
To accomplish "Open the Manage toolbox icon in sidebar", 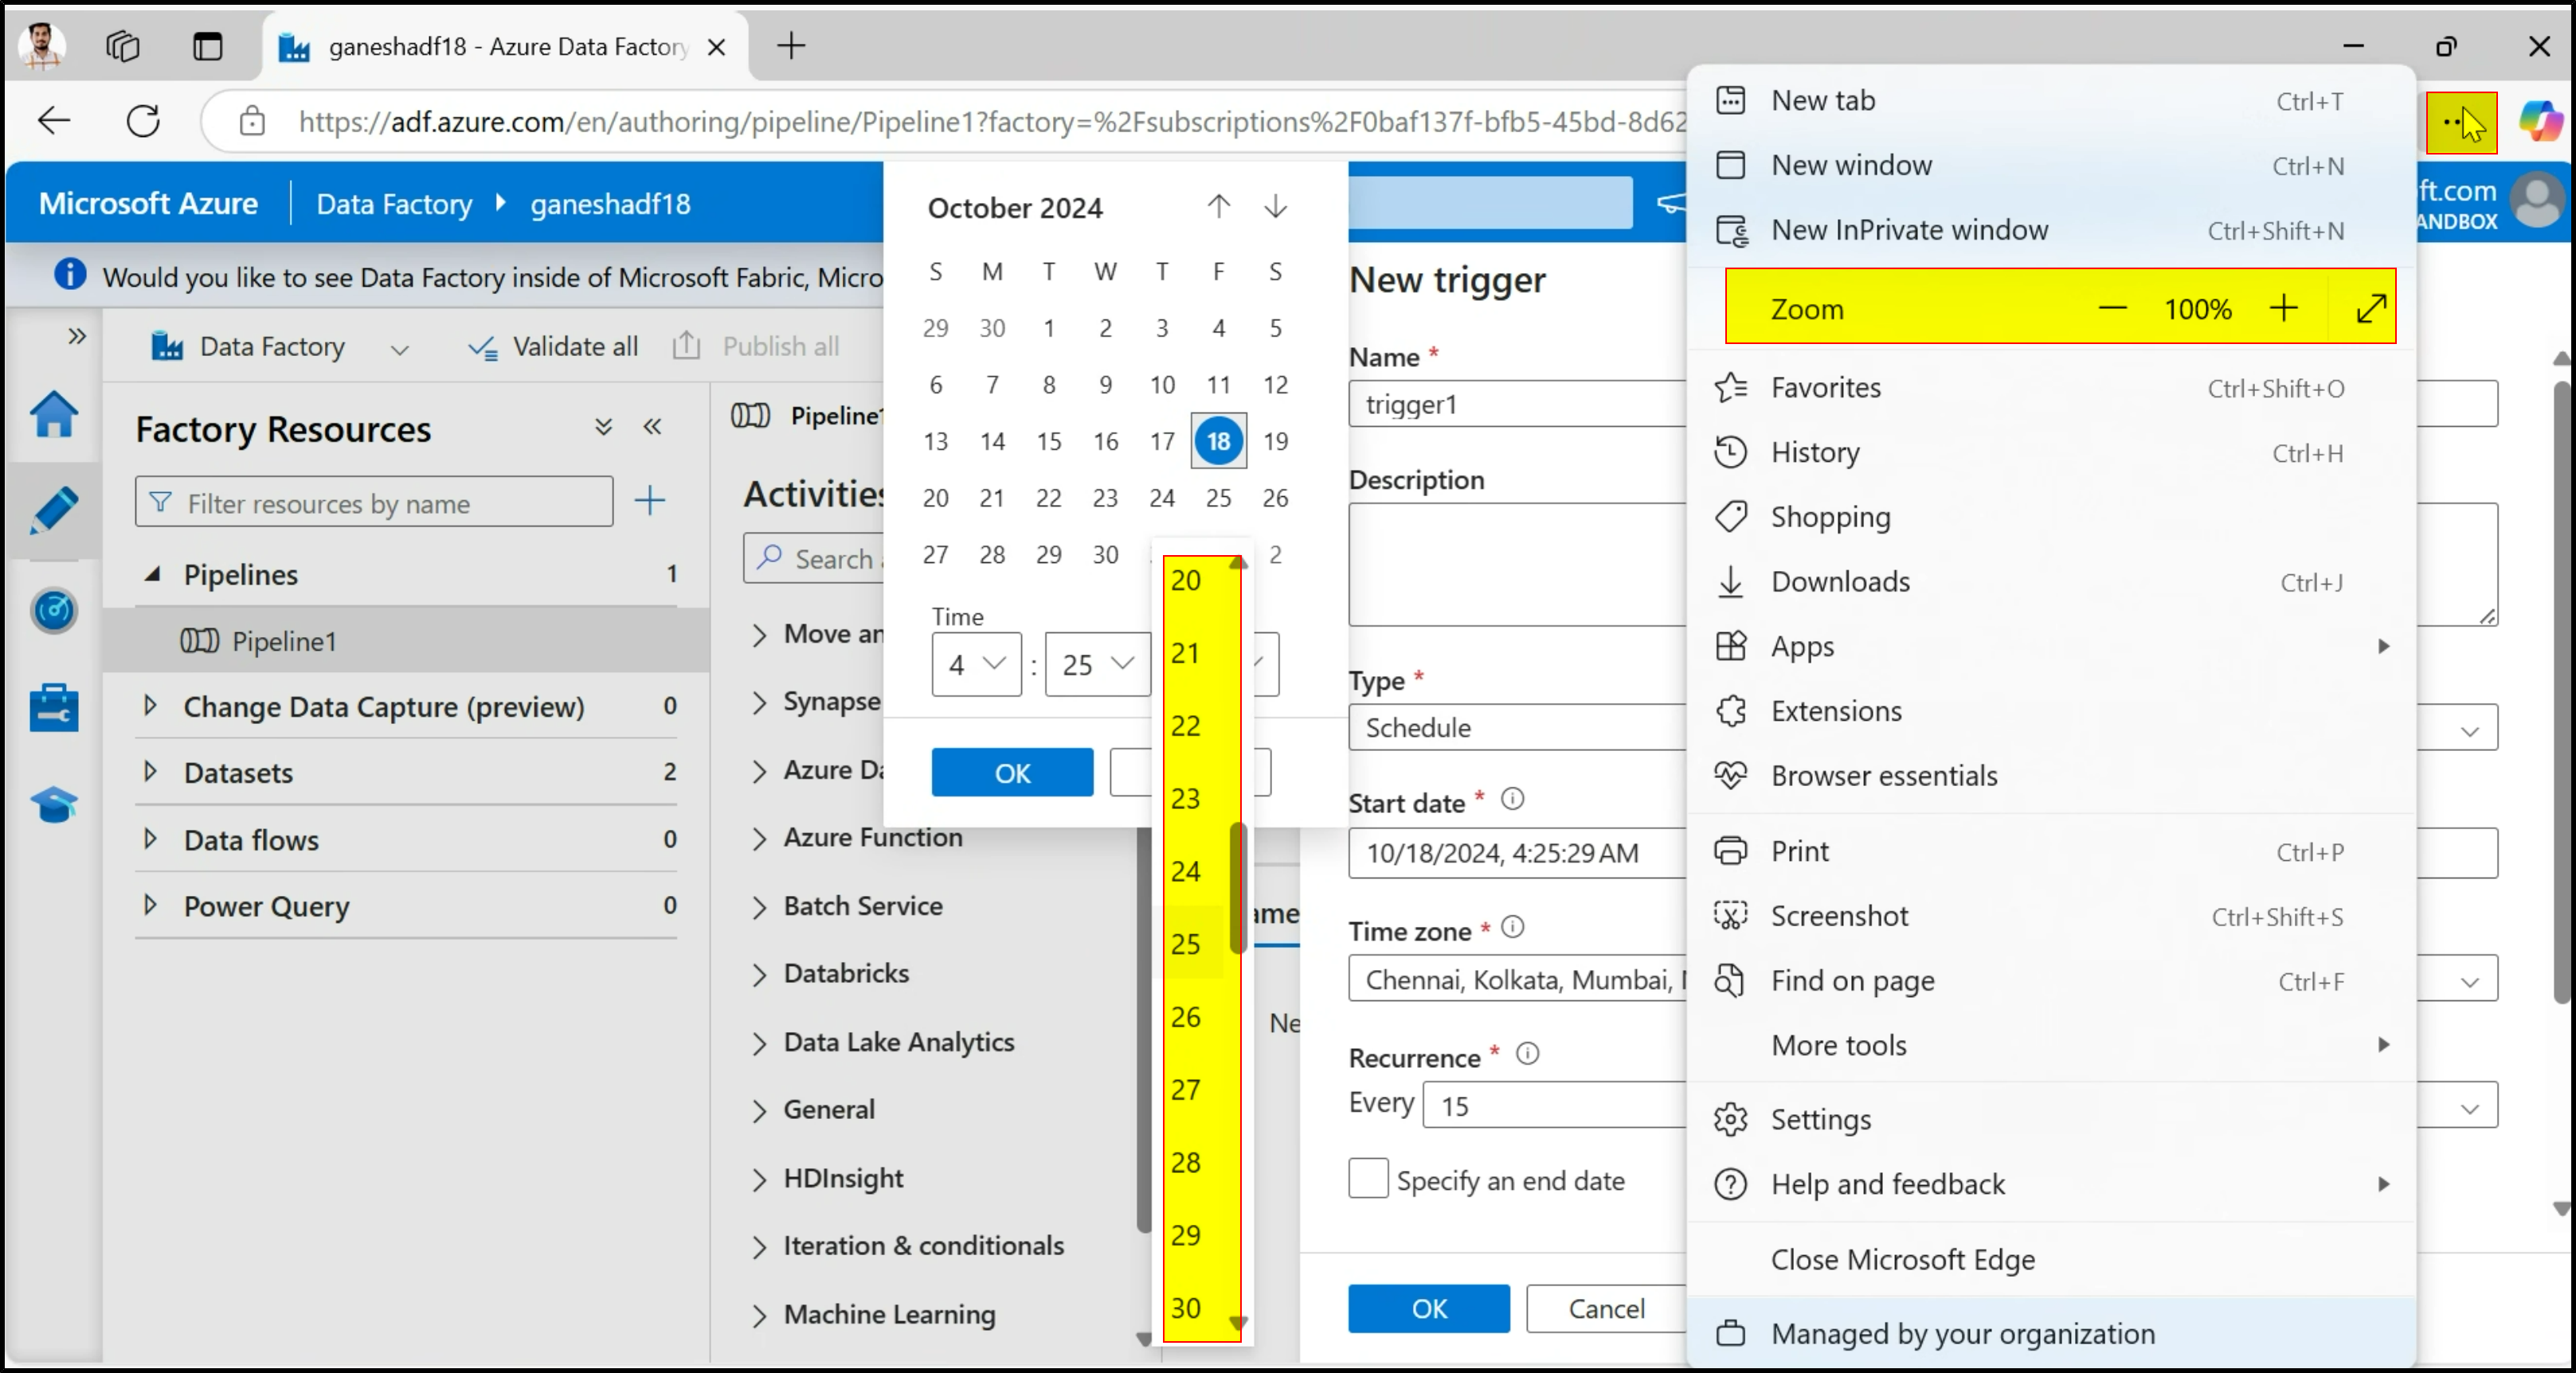I will pyautogui.click(x=54, y=707).
